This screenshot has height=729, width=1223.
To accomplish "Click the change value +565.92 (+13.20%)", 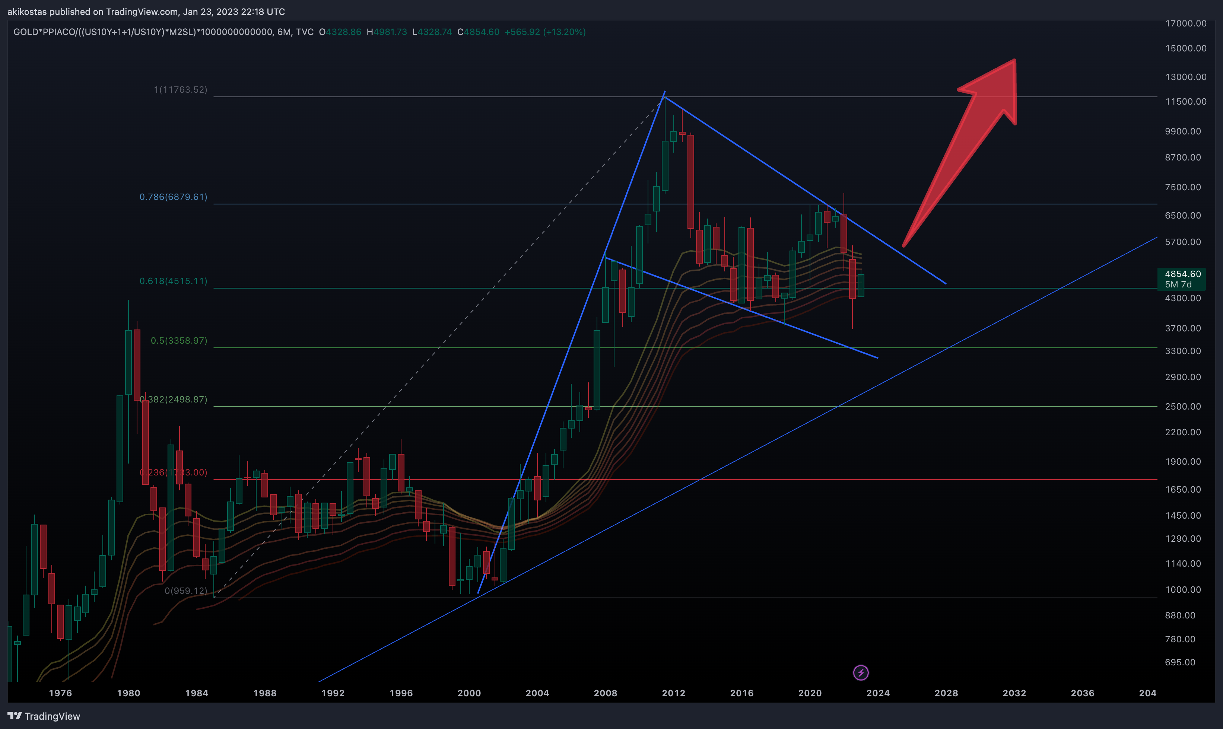I will tap(545, 32).
